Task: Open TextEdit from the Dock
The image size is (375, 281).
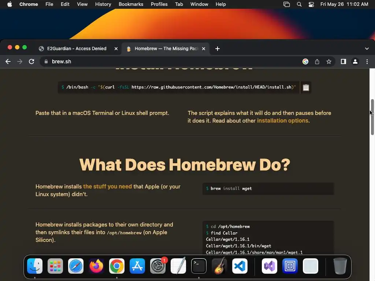Action: tap(178, 266)
